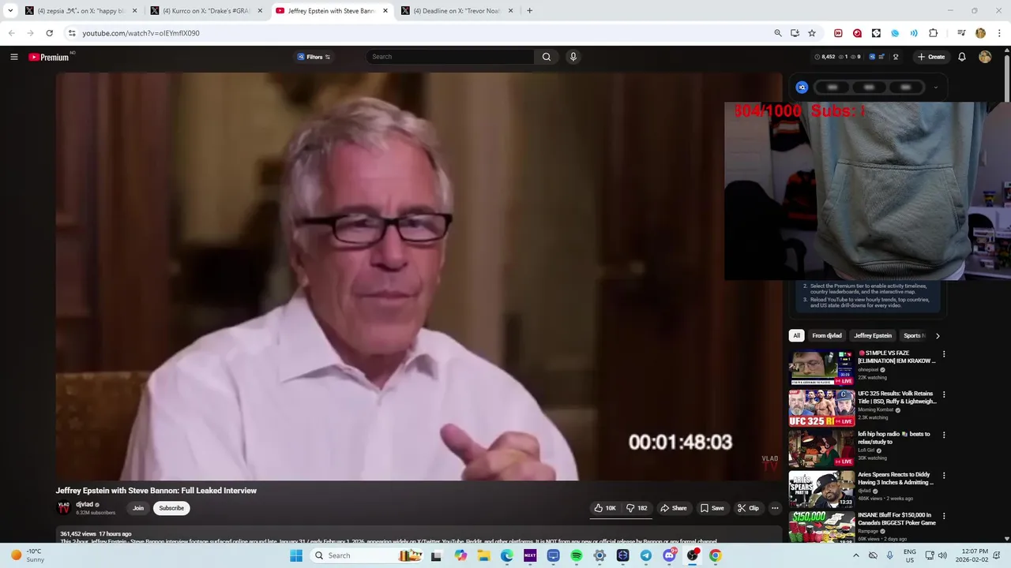Viewport: 1011px width, 568px height.
Task: Click the video player to pause
Action: (x=419, y=276)
